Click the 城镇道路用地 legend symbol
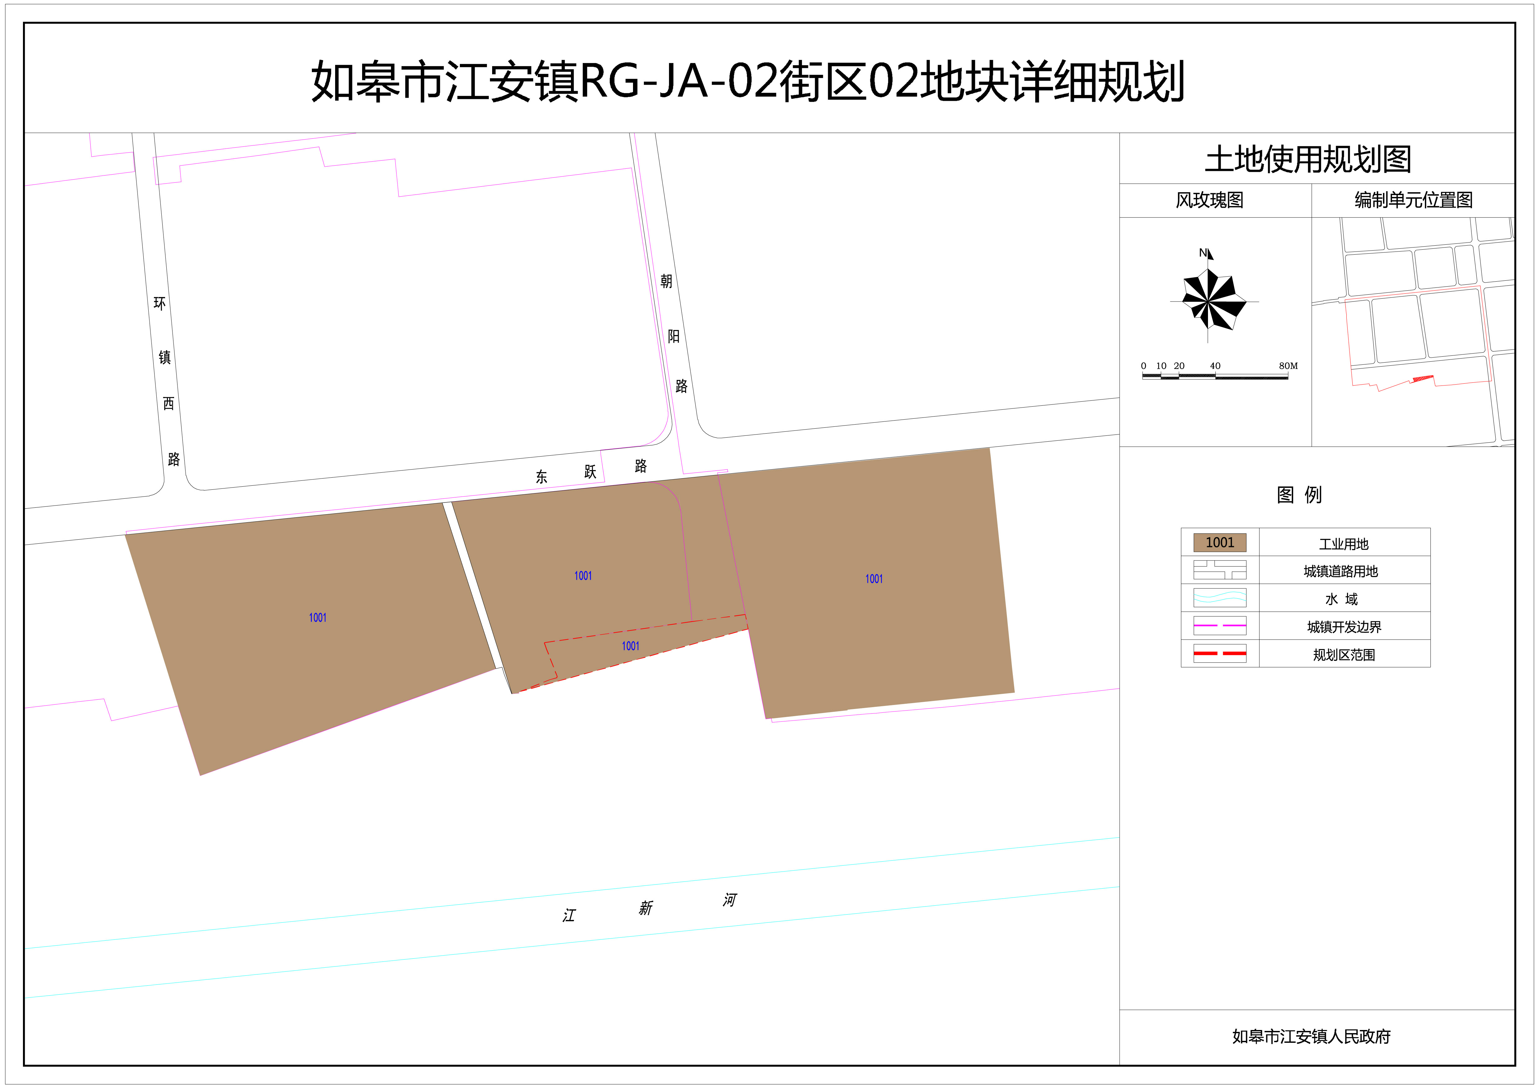The height and width of the screenshot is (1088, 1540). point(1219,570)
